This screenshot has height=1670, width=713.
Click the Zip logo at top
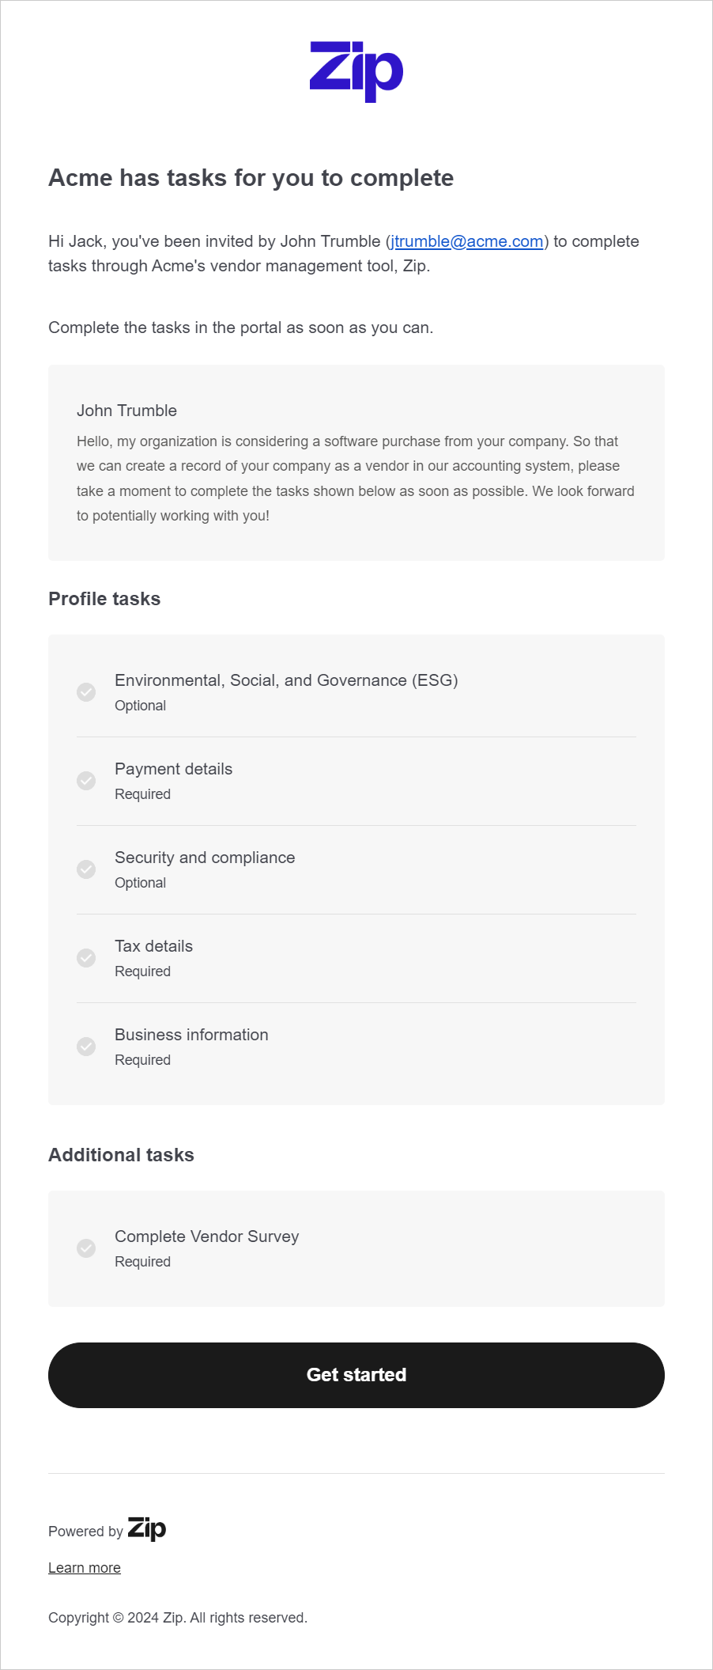click(356, 70)
